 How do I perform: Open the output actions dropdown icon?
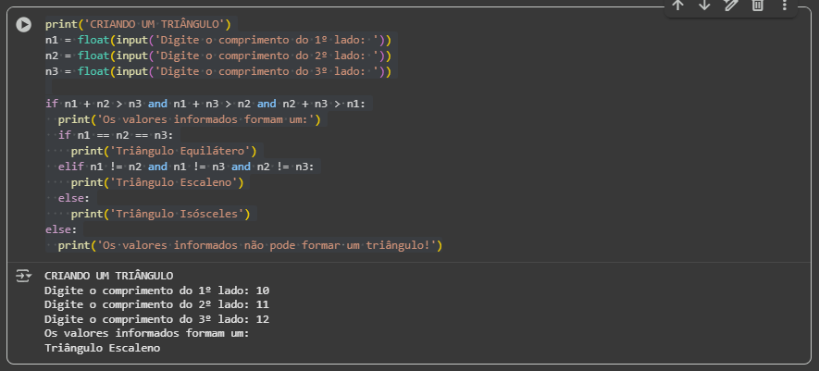click(x=24, y=276)
